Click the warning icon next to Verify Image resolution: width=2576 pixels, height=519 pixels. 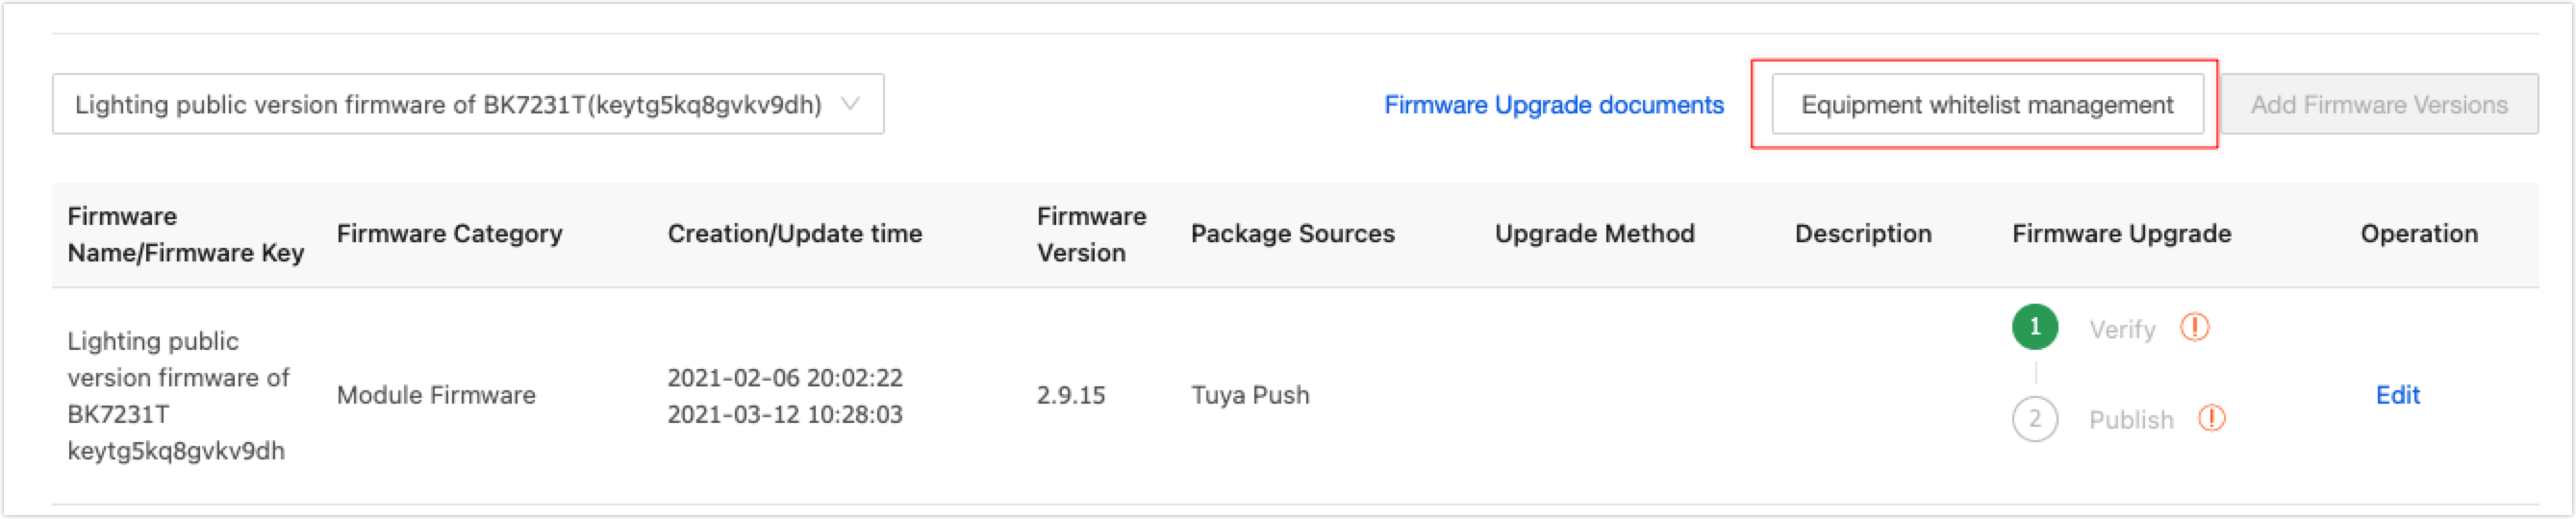click(x=2195, y=327)
